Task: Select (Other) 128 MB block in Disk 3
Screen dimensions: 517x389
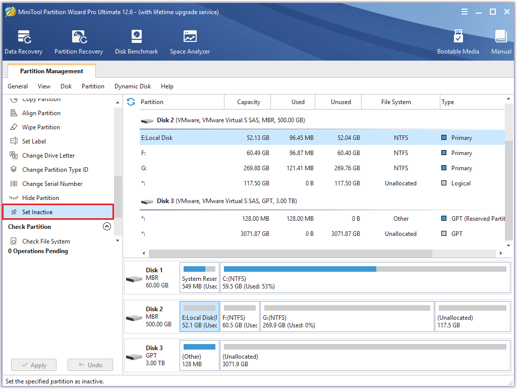Action: (199, 355)
